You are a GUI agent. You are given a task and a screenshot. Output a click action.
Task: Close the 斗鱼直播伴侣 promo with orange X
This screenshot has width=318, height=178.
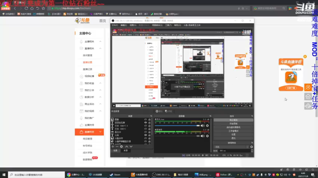tap(305, 57)
